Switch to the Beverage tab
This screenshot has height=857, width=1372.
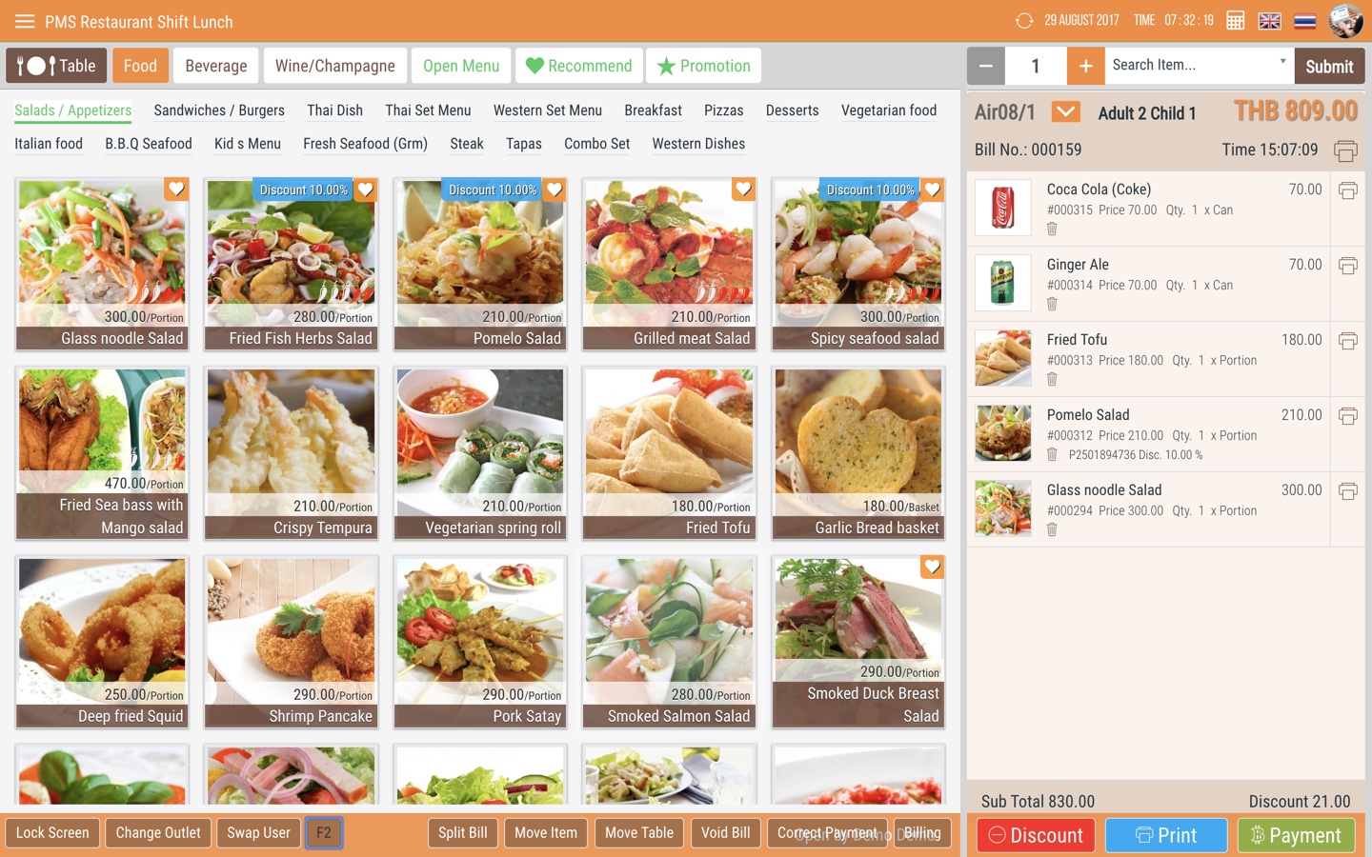pos(216,66)
